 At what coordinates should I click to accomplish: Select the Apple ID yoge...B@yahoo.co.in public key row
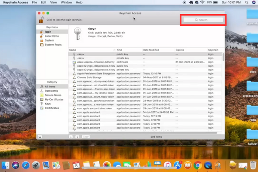[145, 66]
